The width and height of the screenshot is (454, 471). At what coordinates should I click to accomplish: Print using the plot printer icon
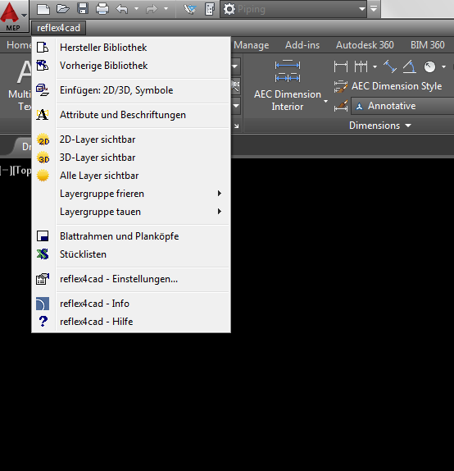(x=102, y=9)
